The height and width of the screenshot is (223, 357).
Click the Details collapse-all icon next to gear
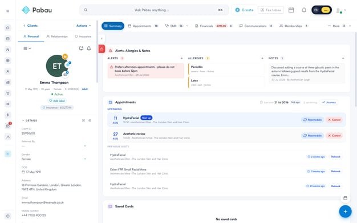(83, 120)
